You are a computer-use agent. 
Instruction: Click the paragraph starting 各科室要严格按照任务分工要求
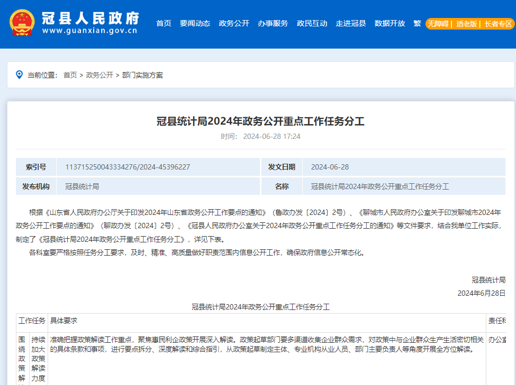point(197,252)
